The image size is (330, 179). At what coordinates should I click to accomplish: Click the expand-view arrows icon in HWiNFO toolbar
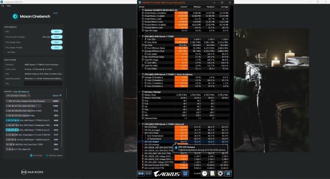[x=141, y=173]
